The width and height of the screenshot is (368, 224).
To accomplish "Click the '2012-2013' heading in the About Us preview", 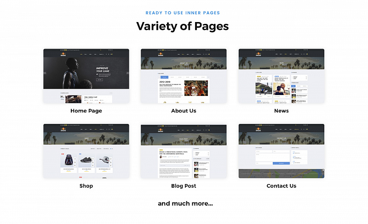I will (x=165, y=82).
